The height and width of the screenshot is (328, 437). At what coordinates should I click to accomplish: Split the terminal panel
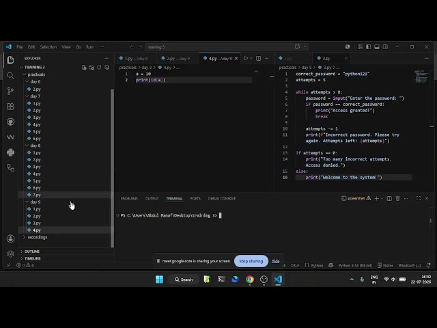tap(389, 198)
